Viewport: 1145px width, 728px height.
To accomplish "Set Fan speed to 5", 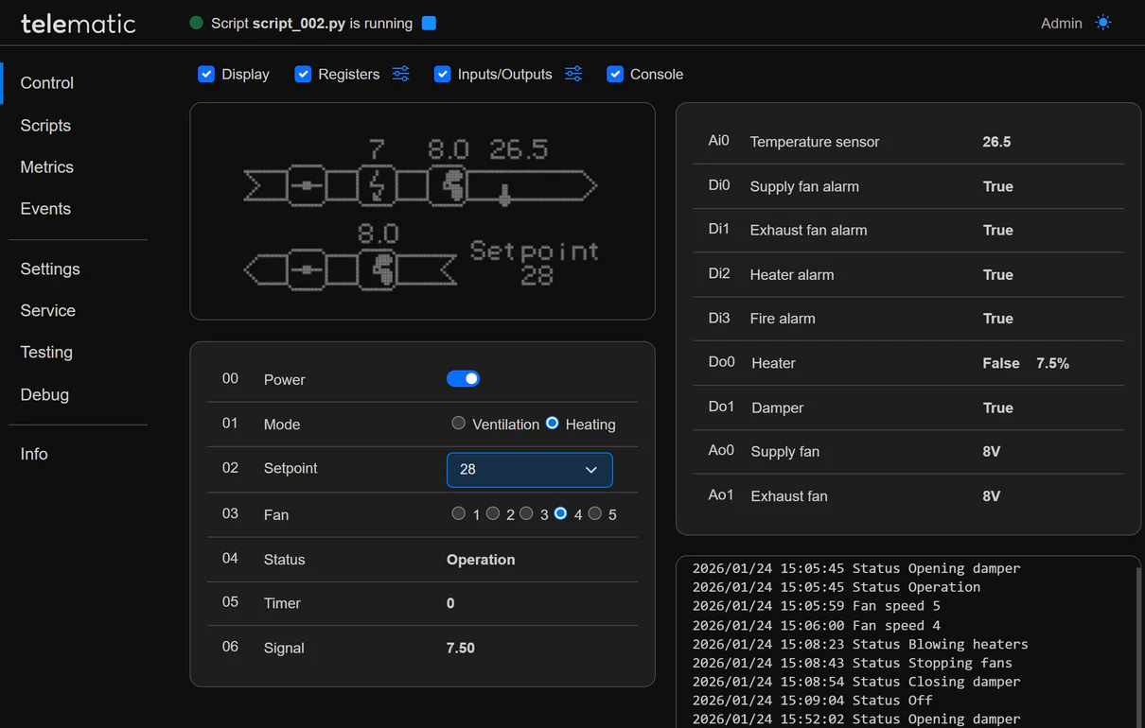I will (x=595, y=513).
